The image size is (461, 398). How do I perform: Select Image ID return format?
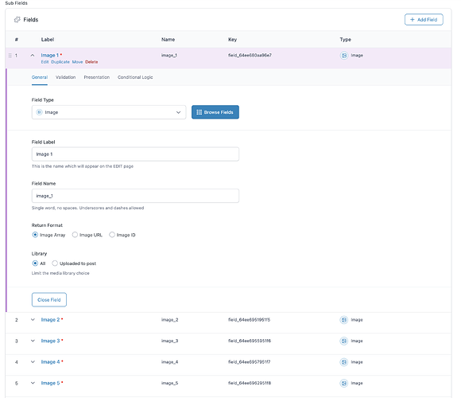point(112,235)
